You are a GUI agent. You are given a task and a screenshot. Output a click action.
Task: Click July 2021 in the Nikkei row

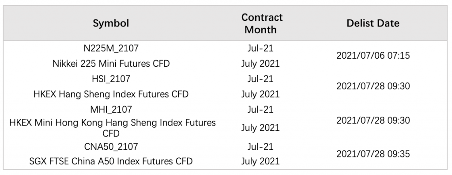tap(260, 64)
